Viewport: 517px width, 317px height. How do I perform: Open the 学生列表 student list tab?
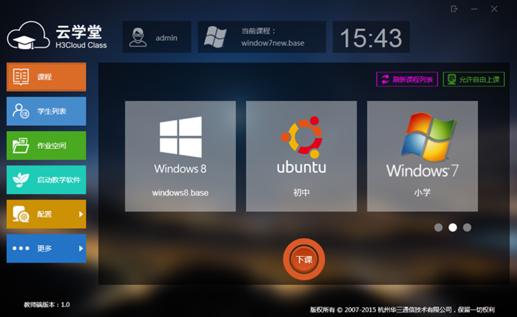coord(46,111)
